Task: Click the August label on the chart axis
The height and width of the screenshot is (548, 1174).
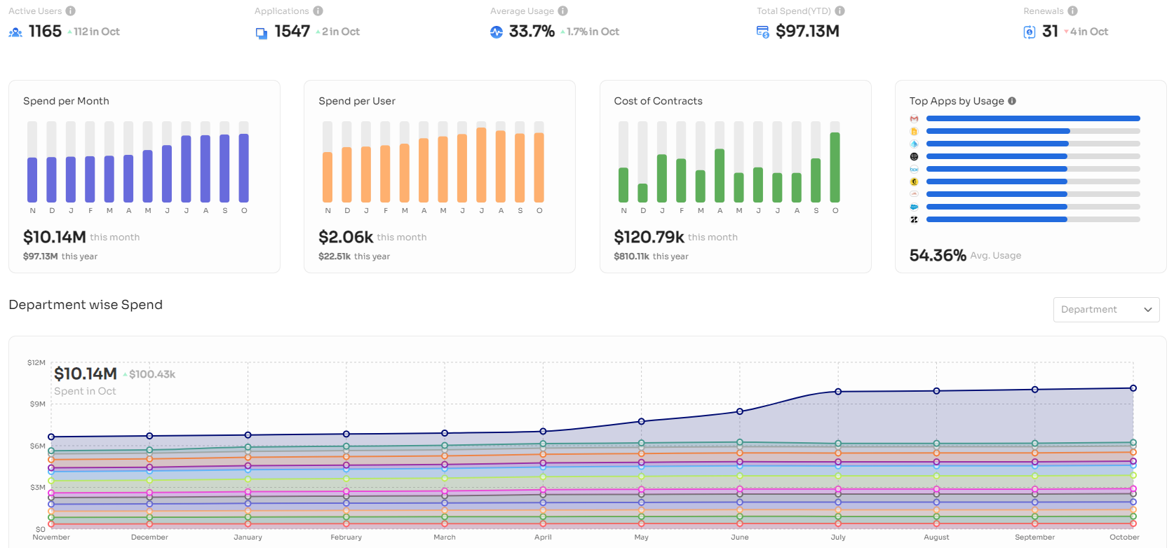Action: tap(936, 537)
